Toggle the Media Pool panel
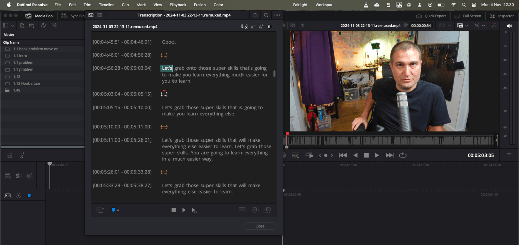The image size is (519, 245). [40, 16]
